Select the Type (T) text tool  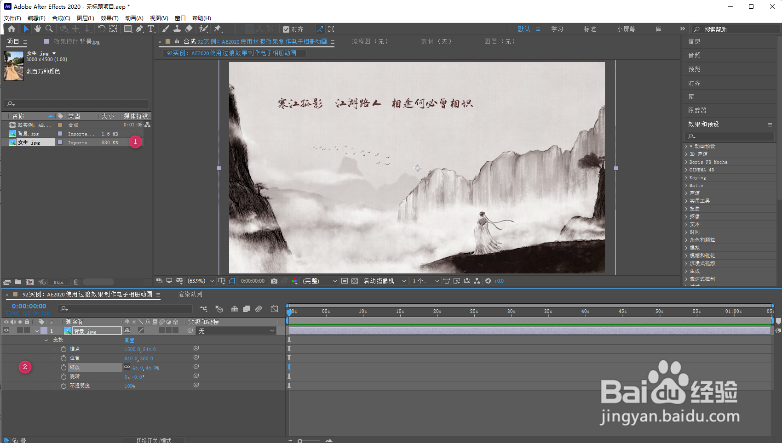[151, 29]
